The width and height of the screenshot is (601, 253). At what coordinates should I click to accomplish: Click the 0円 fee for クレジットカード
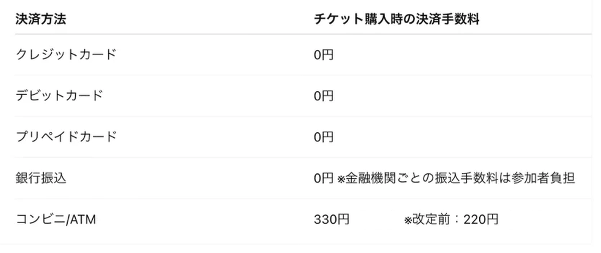[x=324, y=54]
